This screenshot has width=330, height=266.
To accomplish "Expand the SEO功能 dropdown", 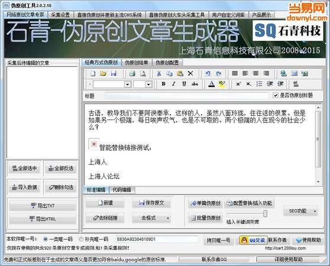I will pyautogui.click(x=315, y=211).
